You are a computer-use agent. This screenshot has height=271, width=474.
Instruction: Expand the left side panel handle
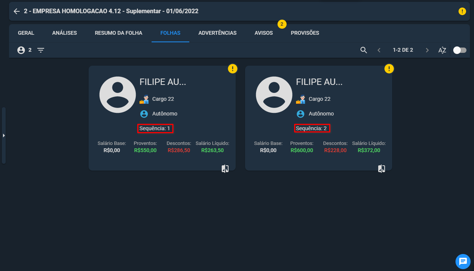pyautogui.click(x=4, y=135)
